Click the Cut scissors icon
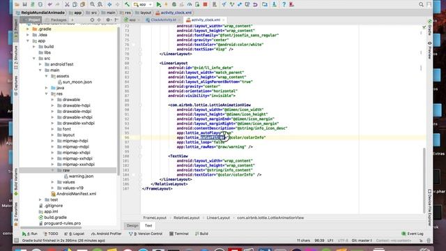Viewport: 446px width, 251px height. pyautogui.click(x=67, y=5)
